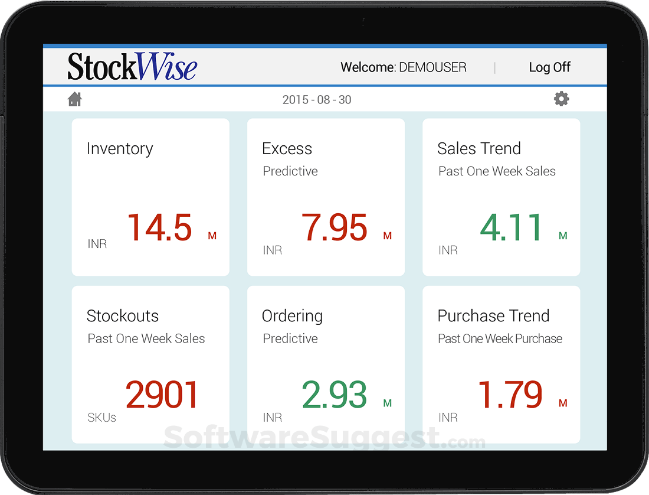The image size is (649, 495).
Task: Select the date 2015-08-30
Action: [317, 99]
